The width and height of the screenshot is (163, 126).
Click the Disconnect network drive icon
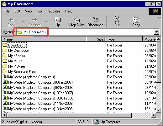96,19
